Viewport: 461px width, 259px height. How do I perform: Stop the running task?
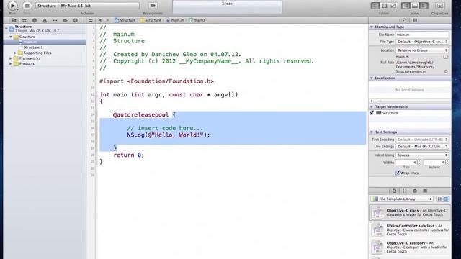click(x=27, y=6)
